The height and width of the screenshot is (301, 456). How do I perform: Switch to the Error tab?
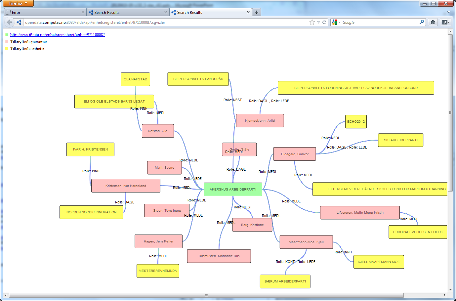point(45,12)
